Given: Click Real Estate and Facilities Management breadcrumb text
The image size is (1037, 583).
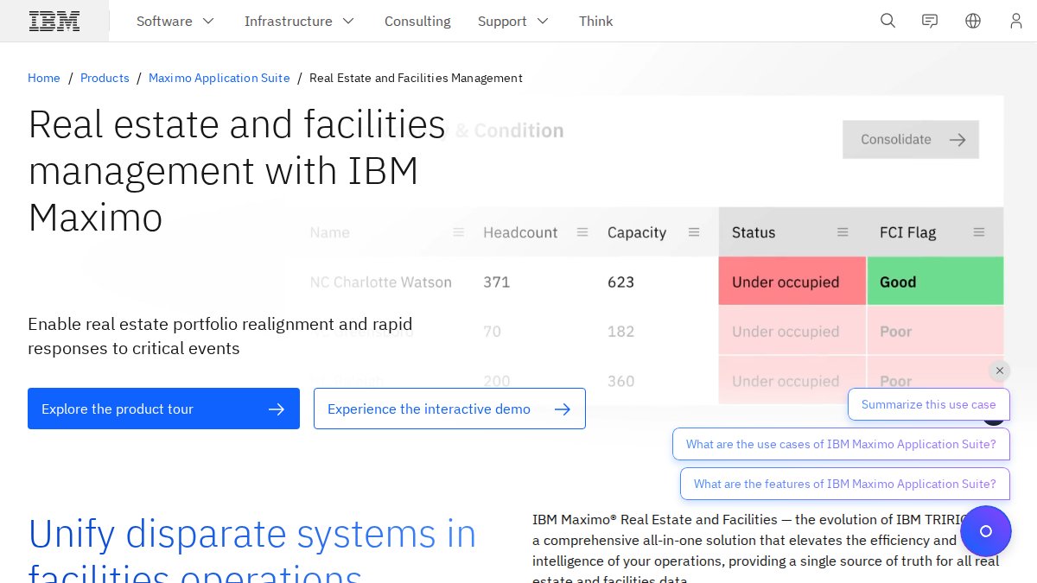Looking at the screenshot, I should [416, 78].
